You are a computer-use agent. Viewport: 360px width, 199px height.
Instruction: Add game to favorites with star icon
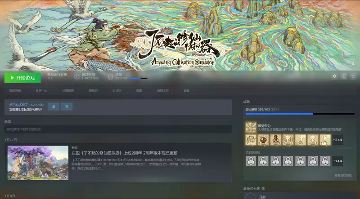pyautogui.click(x=353, y=76)
